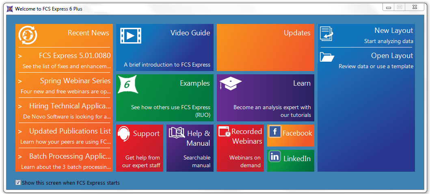Select Start analyzing data under New Layout
The image size is (430, 194).
(388, 41)
